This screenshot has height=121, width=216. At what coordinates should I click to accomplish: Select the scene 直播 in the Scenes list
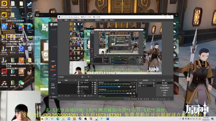[x=67, y=83]
